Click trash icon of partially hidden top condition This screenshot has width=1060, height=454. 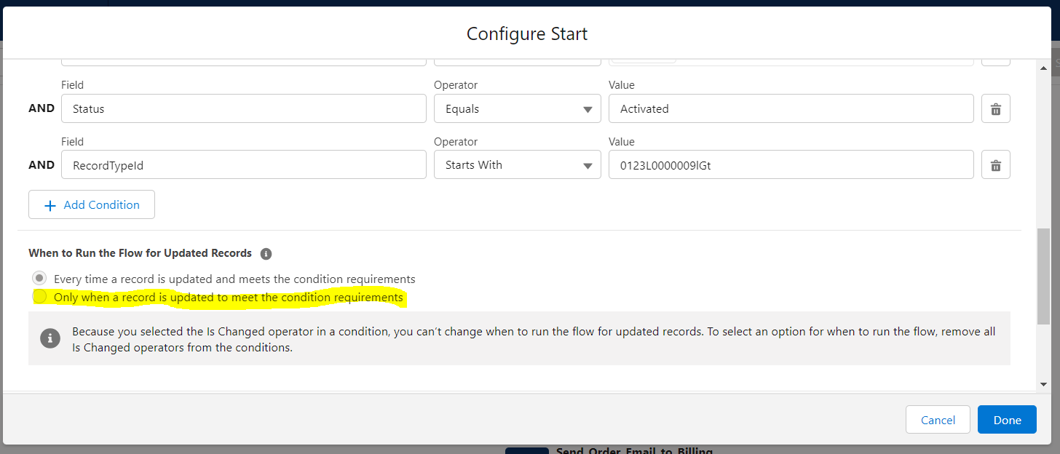(x=995, y=61)
